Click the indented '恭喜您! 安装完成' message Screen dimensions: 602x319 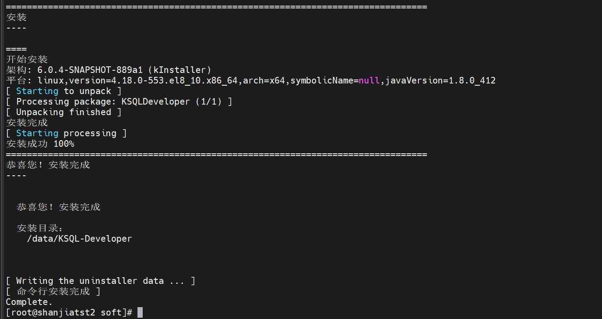(x=58, y=207)
